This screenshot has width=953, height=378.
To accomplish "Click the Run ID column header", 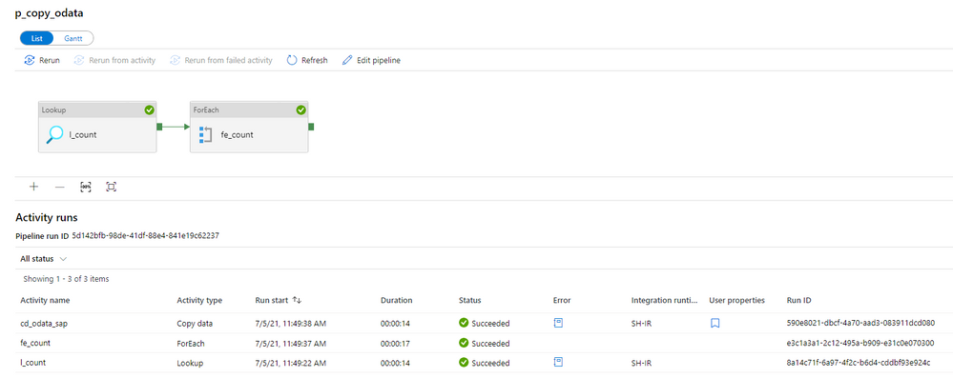I will 798,300.
